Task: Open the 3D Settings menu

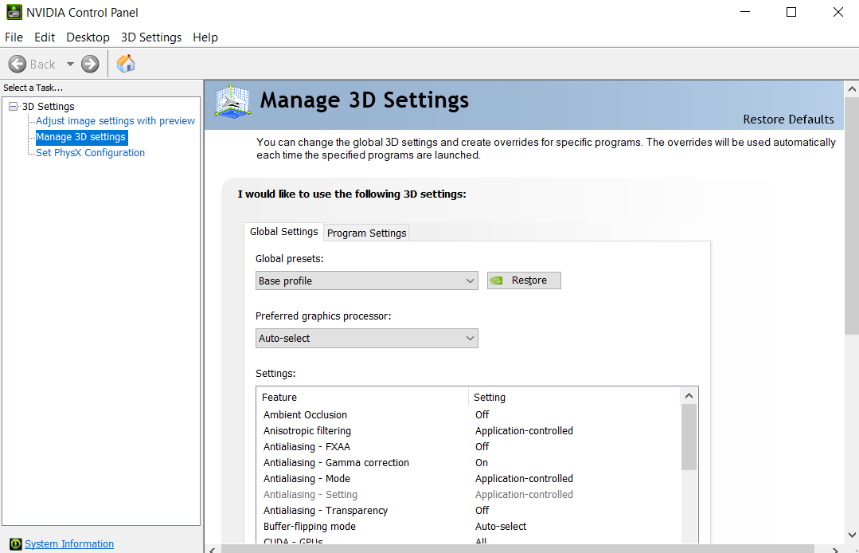Action: click(151, 37)
